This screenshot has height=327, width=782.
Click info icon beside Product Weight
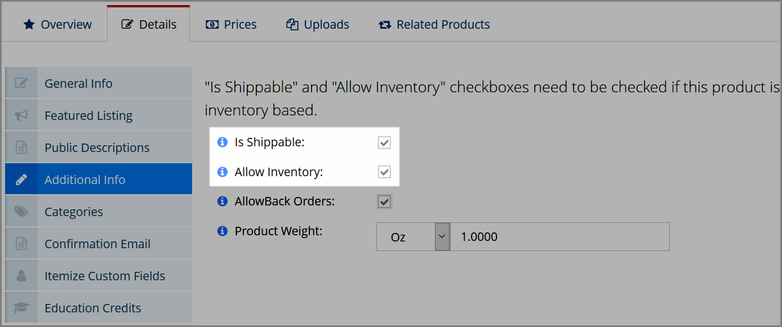(x=223, y=231)
